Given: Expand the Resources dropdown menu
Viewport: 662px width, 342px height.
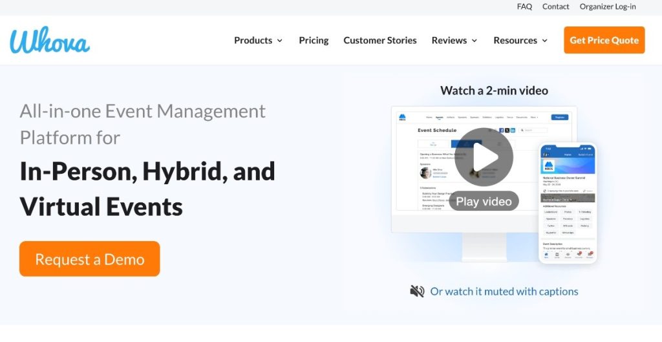Looking at the screenshot, I should click(x=520, y=41).
